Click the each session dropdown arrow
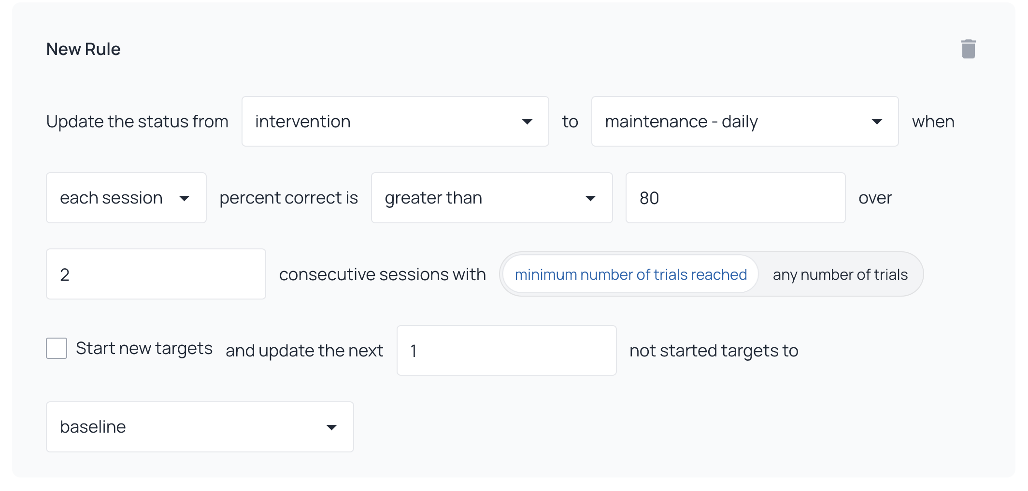 click(184, 198)
